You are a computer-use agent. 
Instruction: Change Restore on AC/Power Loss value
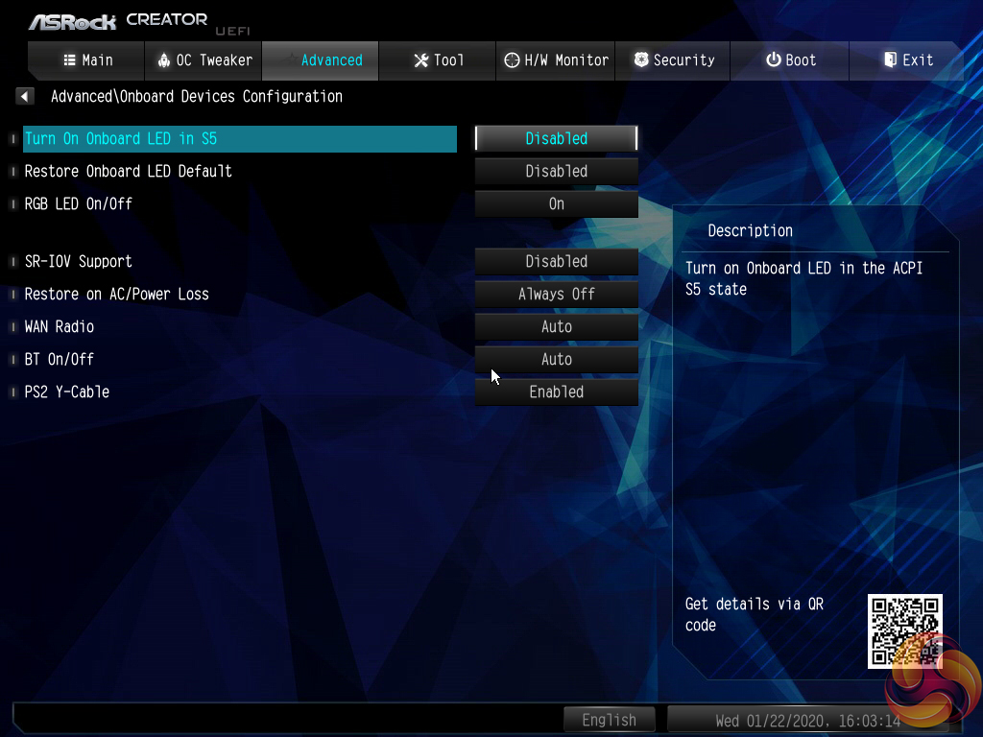click(556, 294)
